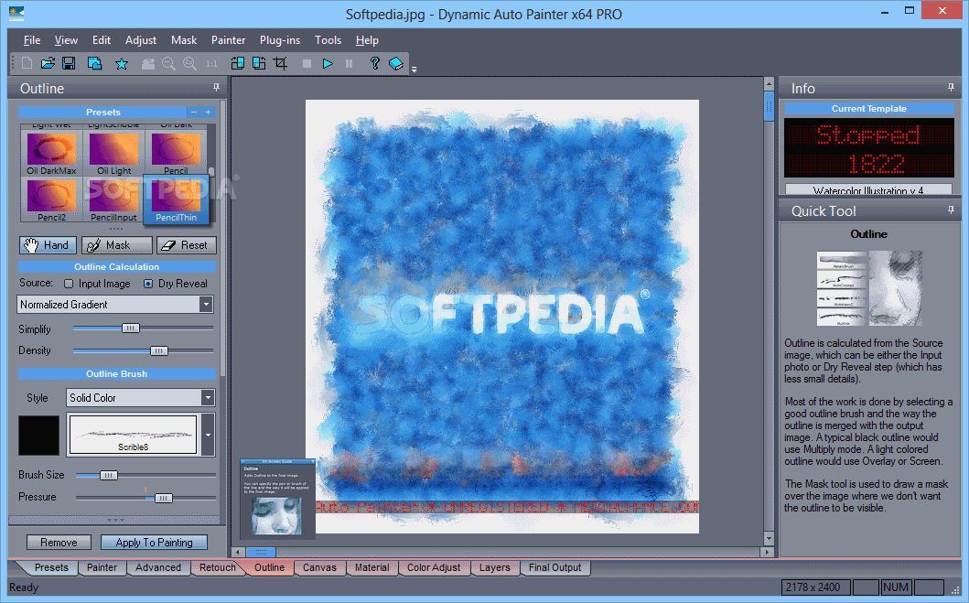Screen dimensions: 969x603
Task: Select the Crop tool icon
Action: coord(281,63)
